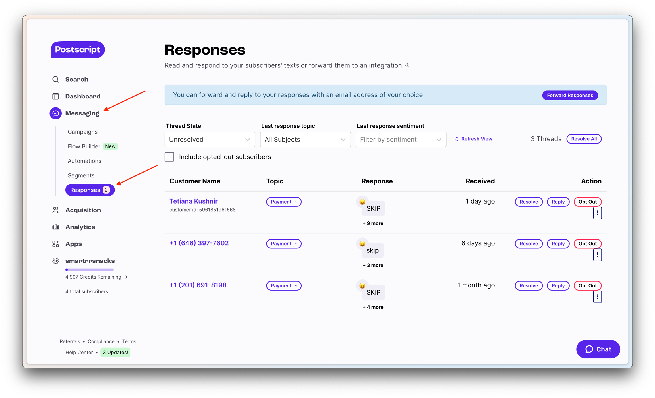Image resolution: width=655 pixels, height=398 pixels.
Task: Open the Help Center link
Action: click(x=79, y=352)
